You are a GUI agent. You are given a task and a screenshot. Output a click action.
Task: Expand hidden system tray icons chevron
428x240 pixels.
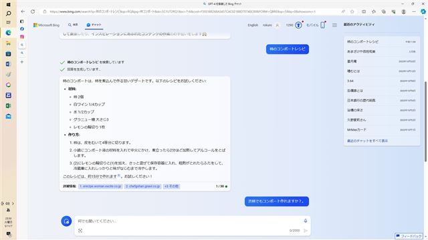pyautogui.click(x=13, y=203)
